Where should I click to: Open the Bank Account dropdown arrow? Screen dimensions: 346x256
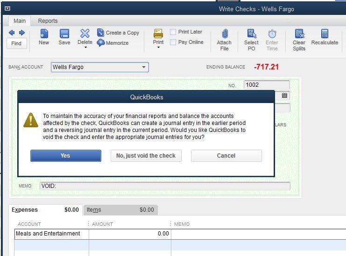(x=144, y=67)
